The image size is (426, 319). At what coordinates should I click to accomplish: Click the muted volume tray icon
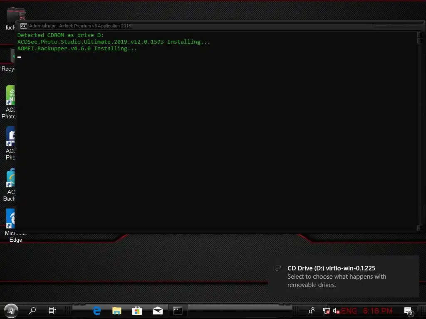pos(336,311)
